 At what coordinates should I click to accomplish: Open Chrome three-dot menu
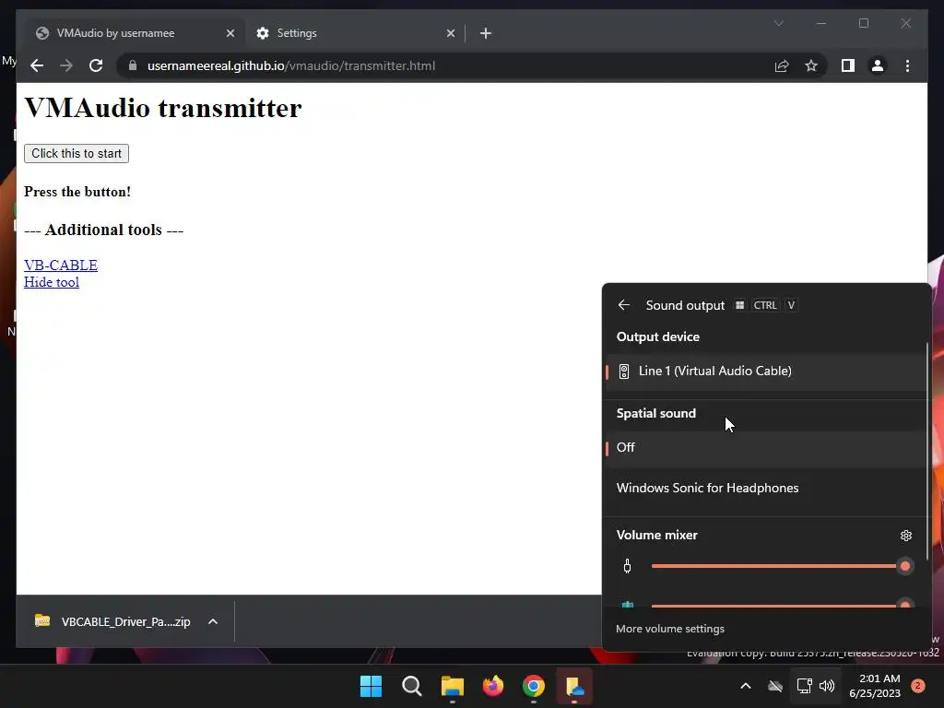coord(907,65)
